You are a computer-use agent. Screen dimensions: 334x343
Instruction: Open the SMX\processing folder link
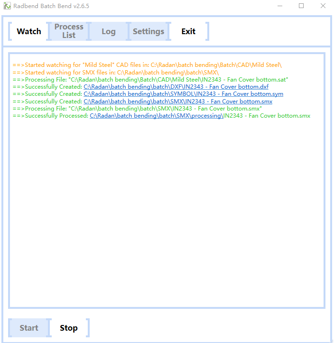[157, 116]
